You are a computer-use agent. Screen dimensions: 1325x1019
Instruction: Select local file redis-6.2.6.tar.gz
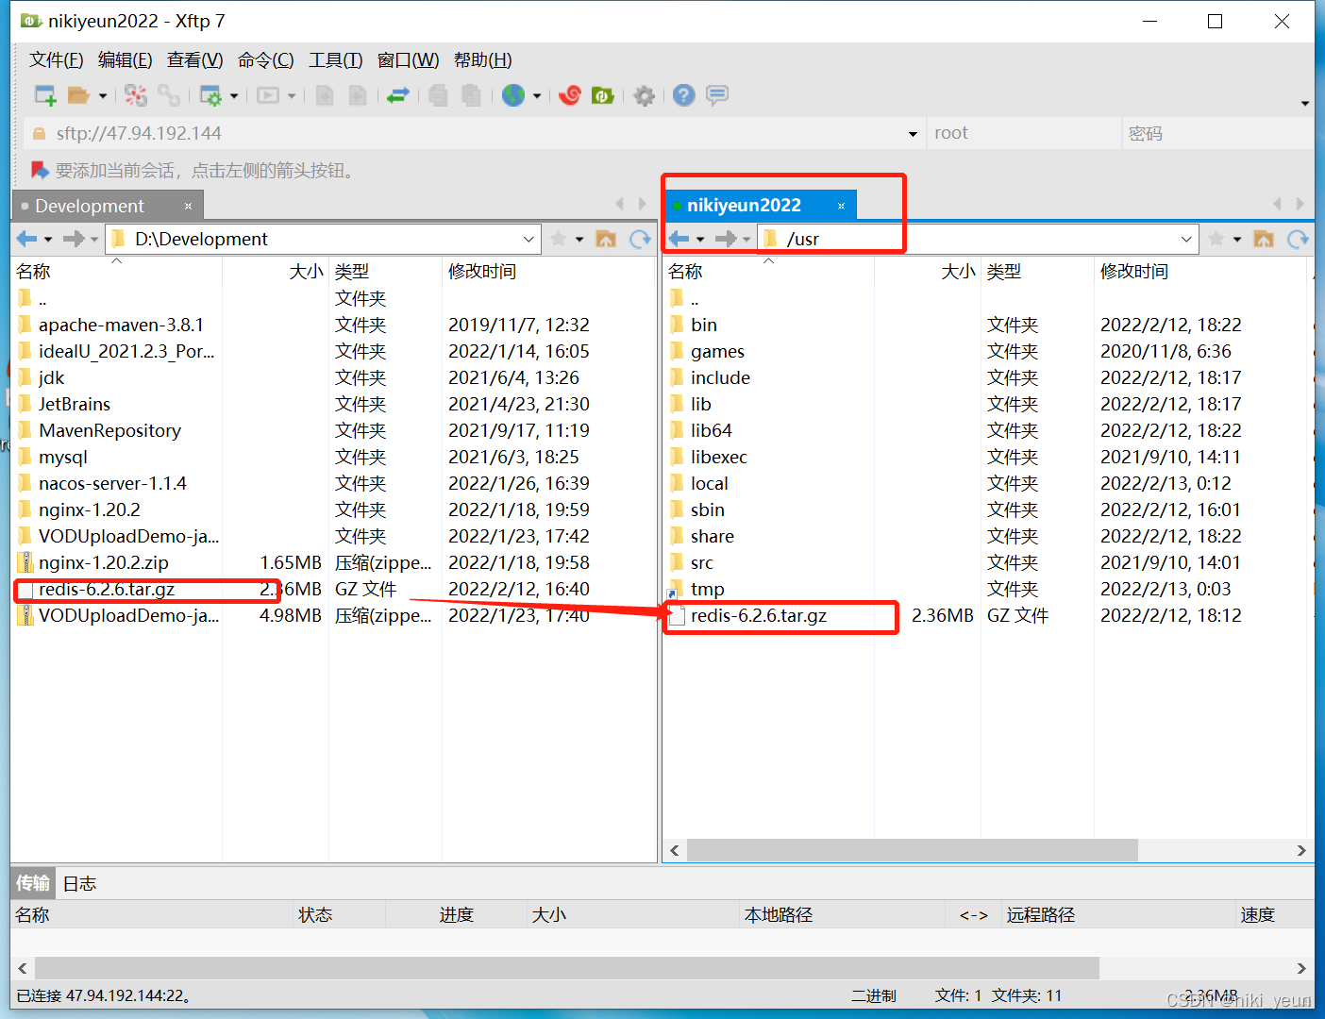tap(107, 590)
